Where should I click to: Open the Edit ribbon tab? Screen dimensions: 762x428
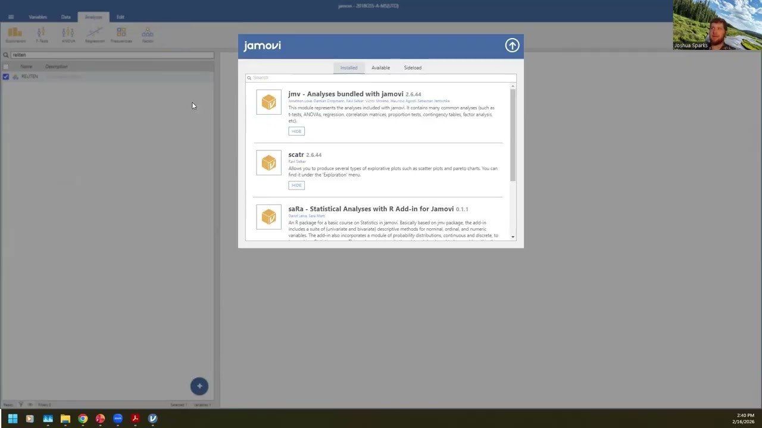[x=120, y=17]
